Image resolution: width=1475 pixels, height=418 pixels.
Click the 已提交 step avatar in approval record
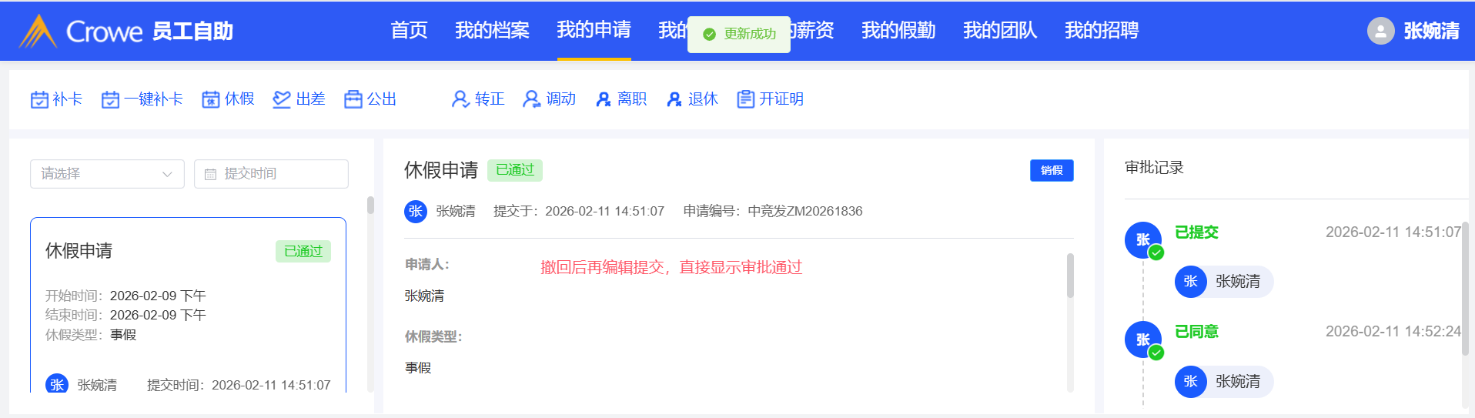pos(1143,240)
